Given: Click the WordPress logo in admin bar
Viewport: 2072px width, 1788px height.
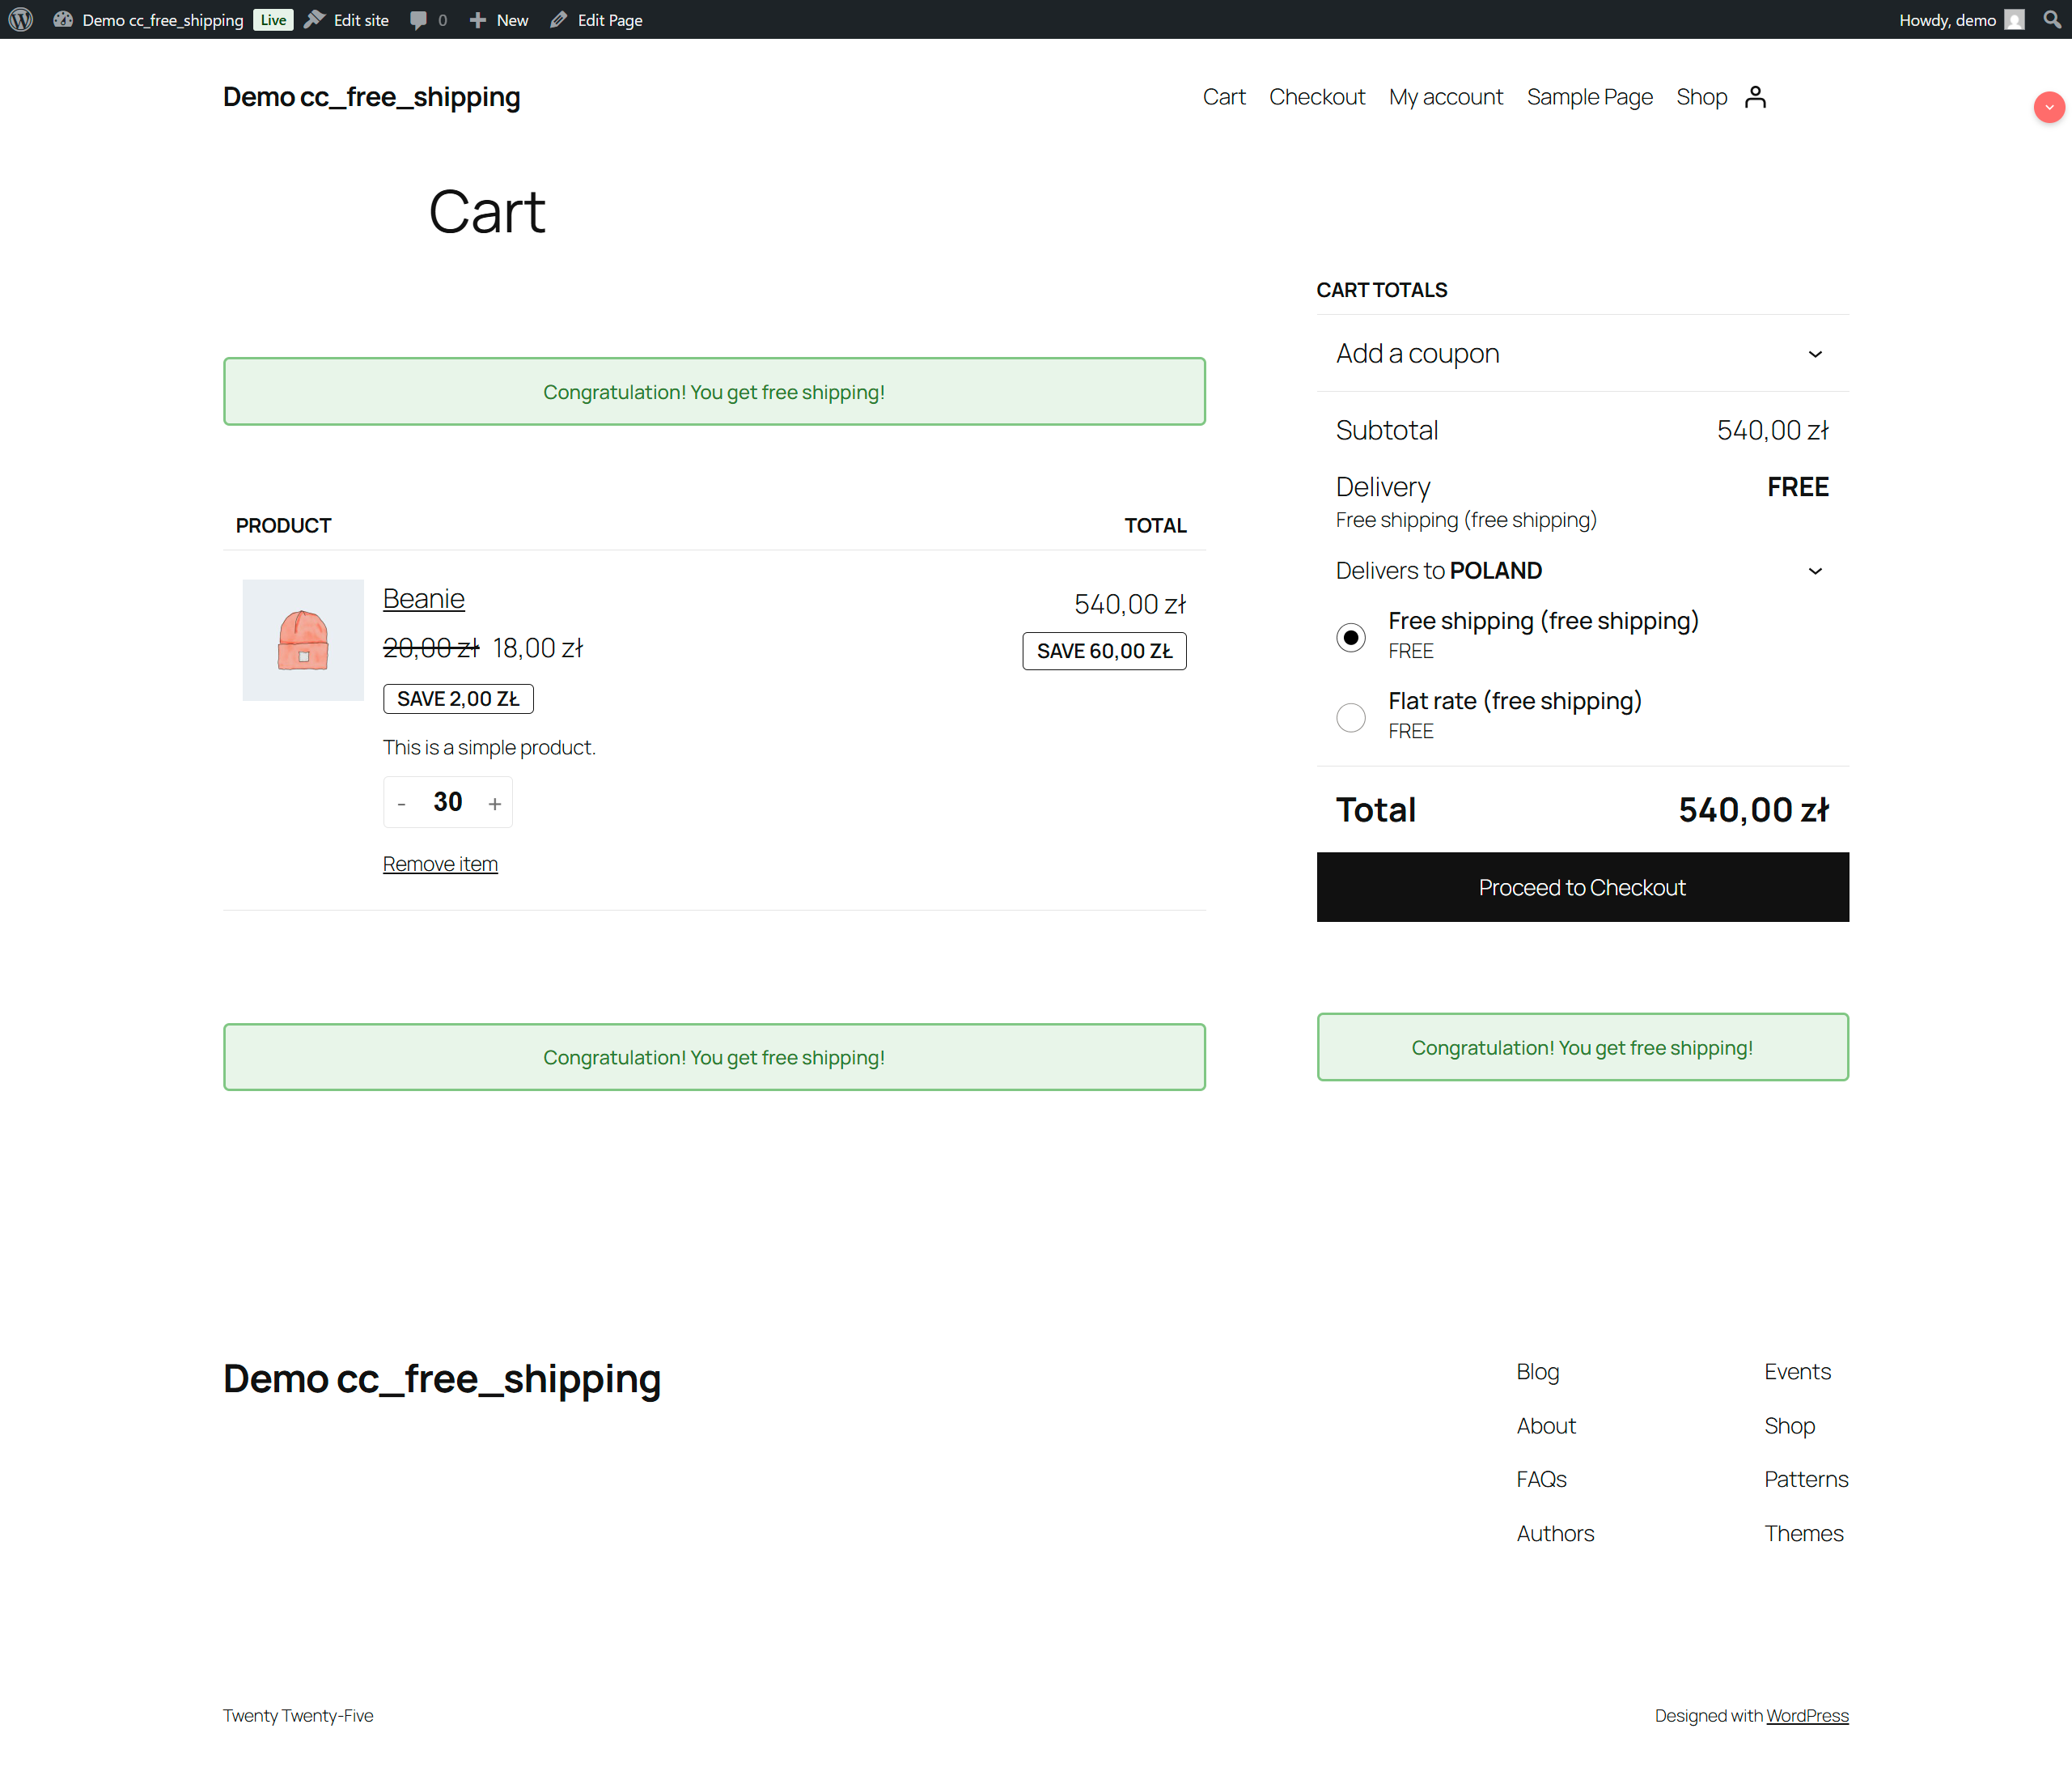Looking at the screenshot, I should (20, 20).
